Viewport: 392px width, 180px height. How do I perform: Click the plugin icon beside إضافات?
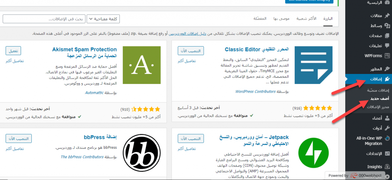coord(387,79)
